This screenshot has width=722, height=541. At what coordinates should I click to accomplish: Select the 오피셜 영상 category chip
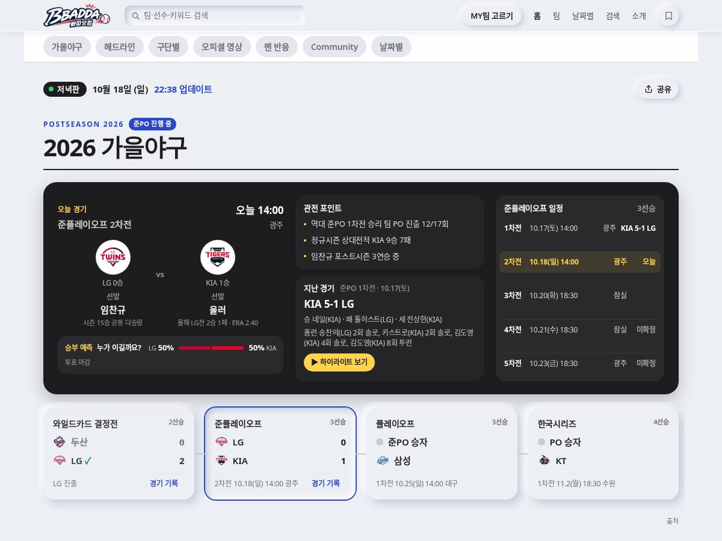pos(222,47)
